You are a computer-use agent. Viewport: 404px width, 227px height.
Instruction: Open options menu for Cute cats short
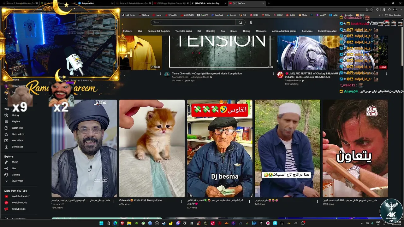[181, 201]
